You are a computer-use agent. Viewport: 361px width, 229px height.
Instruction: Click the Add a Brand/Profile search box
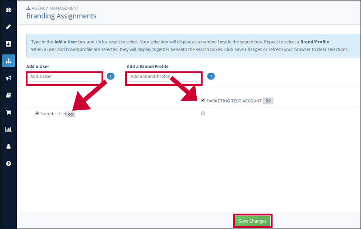coord(166,76)
